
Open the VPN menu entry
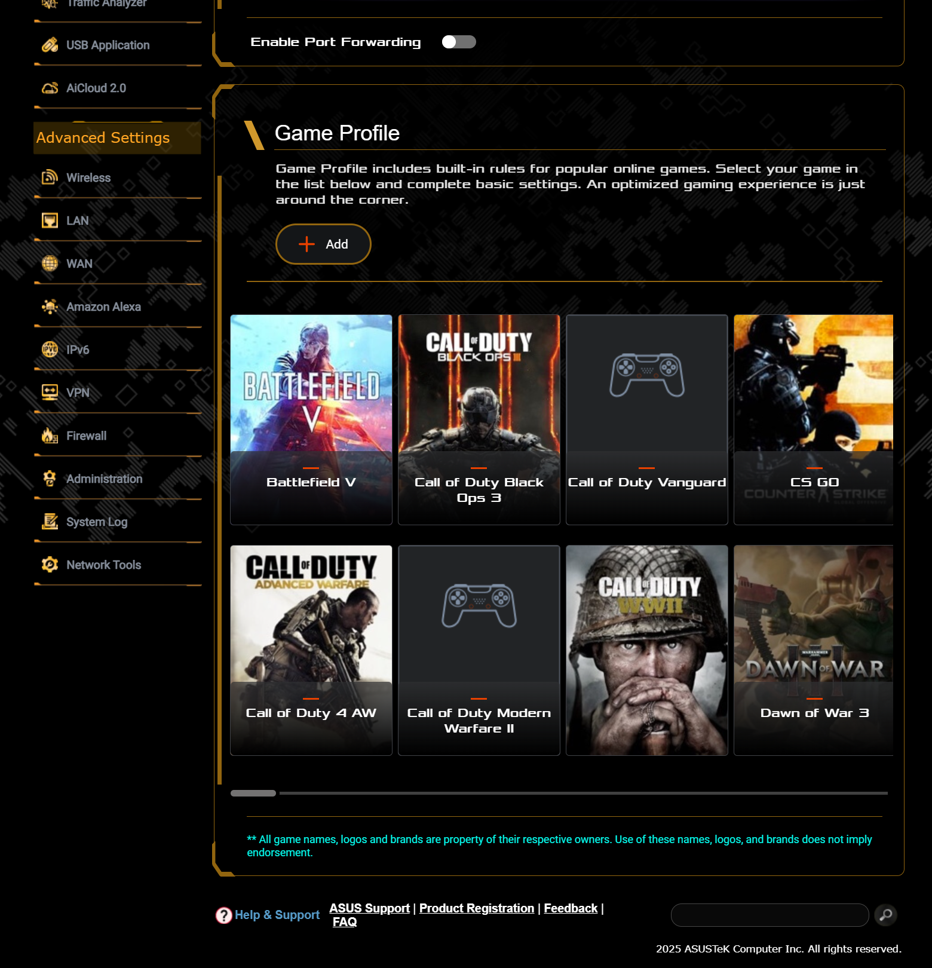118,393
